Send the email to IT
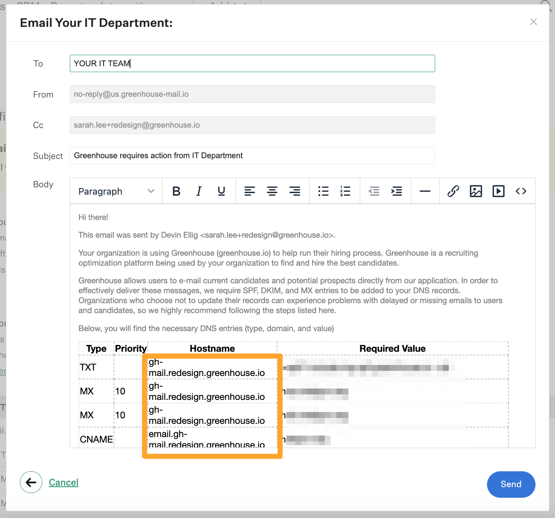The width and height of the screenshot is (555, 518). [511, 484]
